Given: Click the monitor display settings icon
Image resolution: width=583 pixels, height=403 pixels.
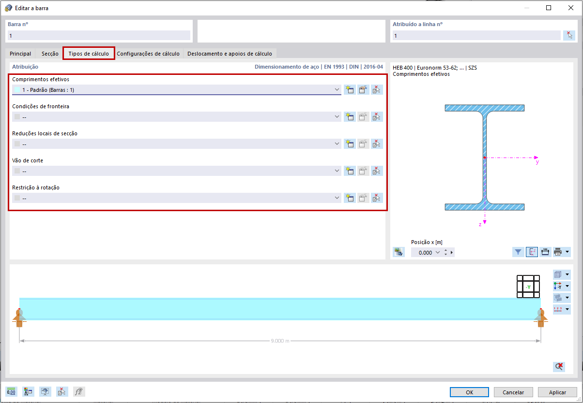Looking at the screenshot, I should [x=45, y=391].
